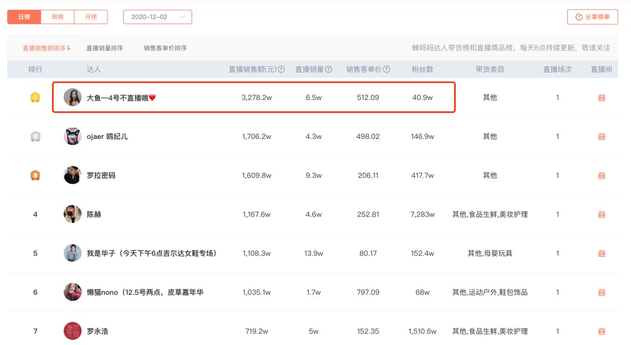Select the 日榜 daily ranking toggle
The height and width of the screenshot is (345, 631).
[24, 17]
